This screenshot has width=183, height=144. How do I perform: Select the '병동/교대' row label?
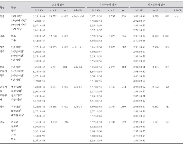16,87
